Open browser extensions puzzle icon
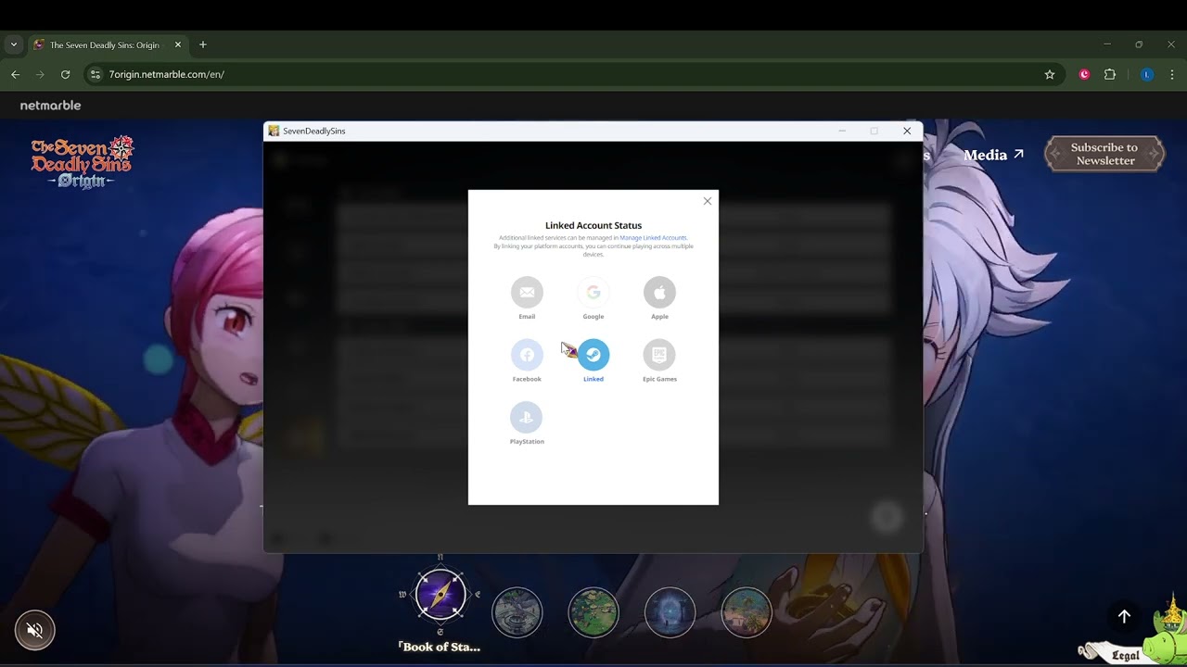 click(1110, 74)
